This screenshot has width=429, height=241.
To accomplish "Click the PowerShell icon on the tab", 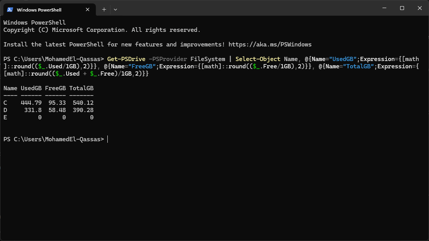I will coord(10,10).
